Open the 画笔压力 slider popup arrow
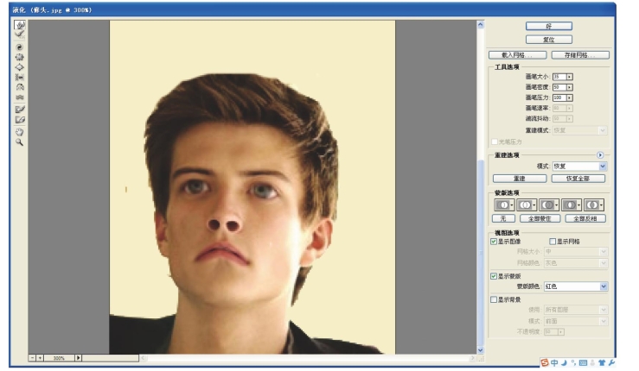 point(570,98)
